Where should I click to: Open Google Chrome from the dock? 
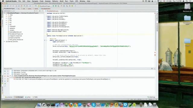coord(75,105)
